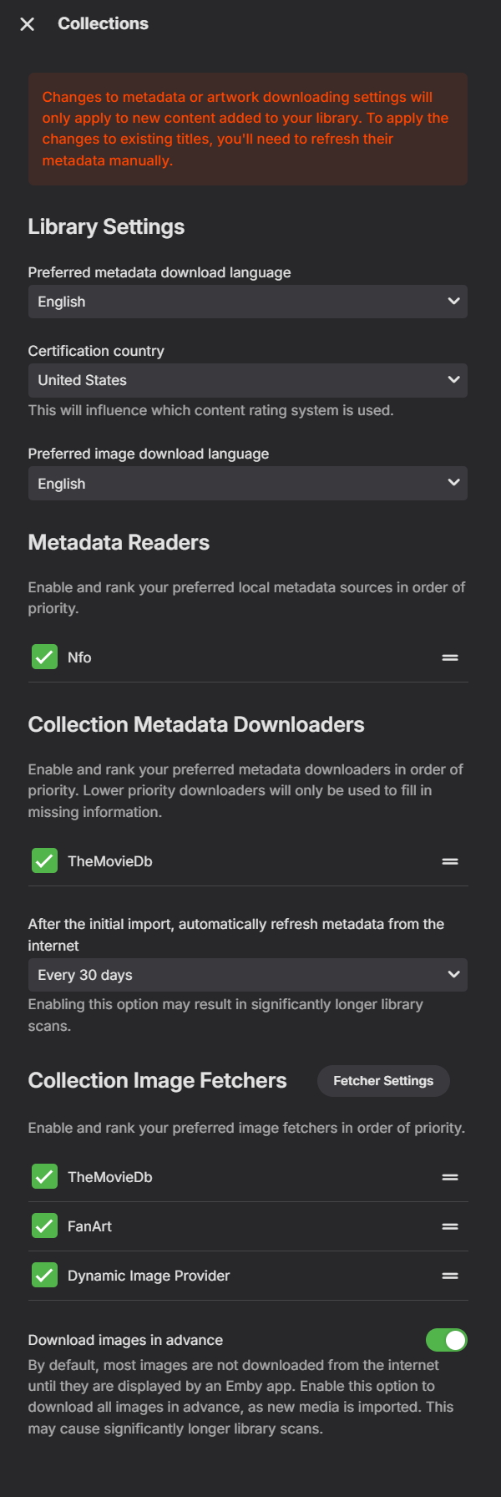501x1497 pixels.
Task: Change the Every 30 days refresh interval
Action: [x=247, y=975]
